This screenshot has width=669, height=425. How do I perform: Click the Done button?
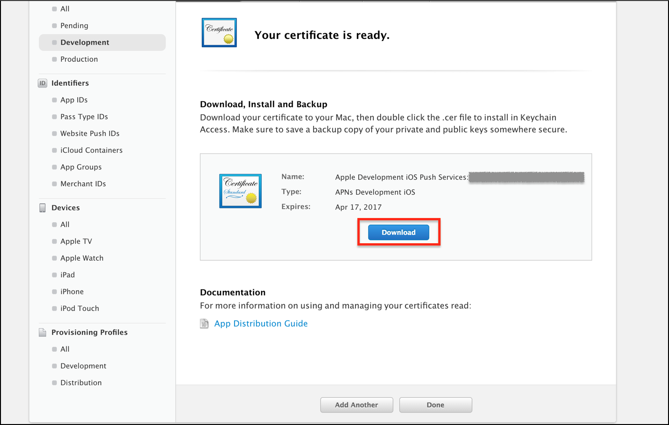point(435,405)
